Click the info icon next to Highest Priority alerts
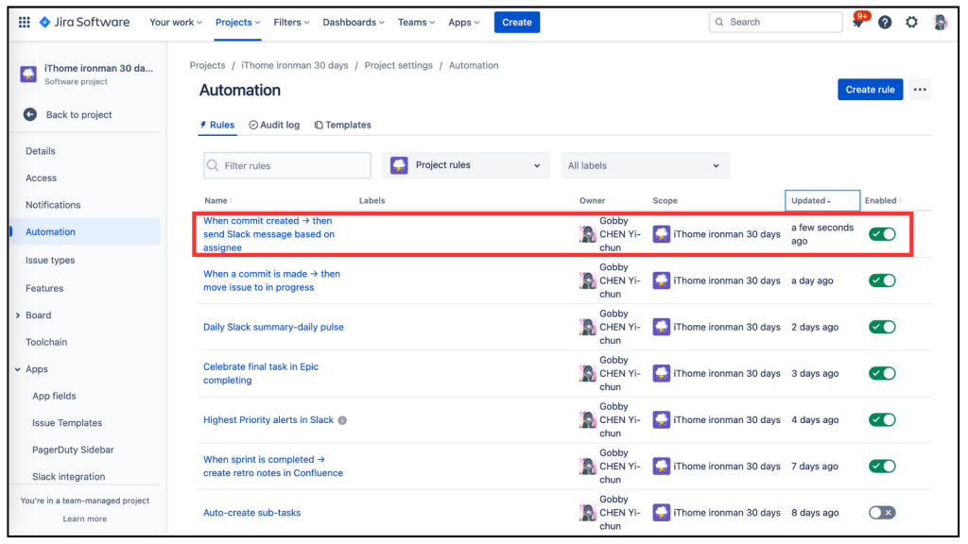 coord(342,420)
